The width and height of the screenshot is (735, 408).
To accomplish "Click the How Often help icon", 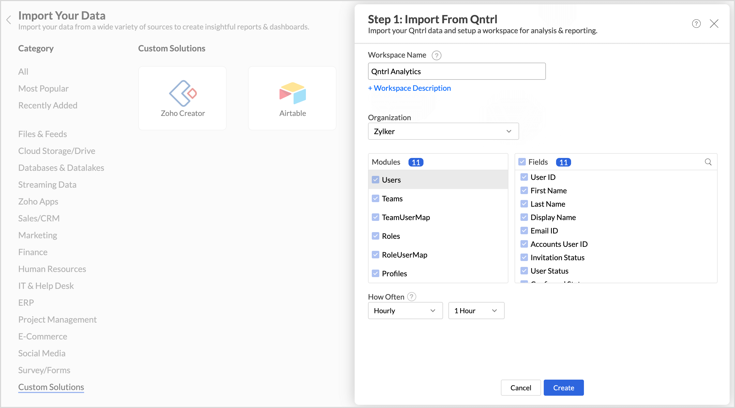I will pos(411,297).
